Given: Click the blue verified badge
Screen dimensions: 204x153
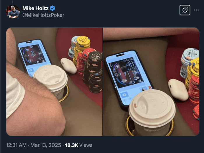Looking at the screenshot, I should point(52,8).
